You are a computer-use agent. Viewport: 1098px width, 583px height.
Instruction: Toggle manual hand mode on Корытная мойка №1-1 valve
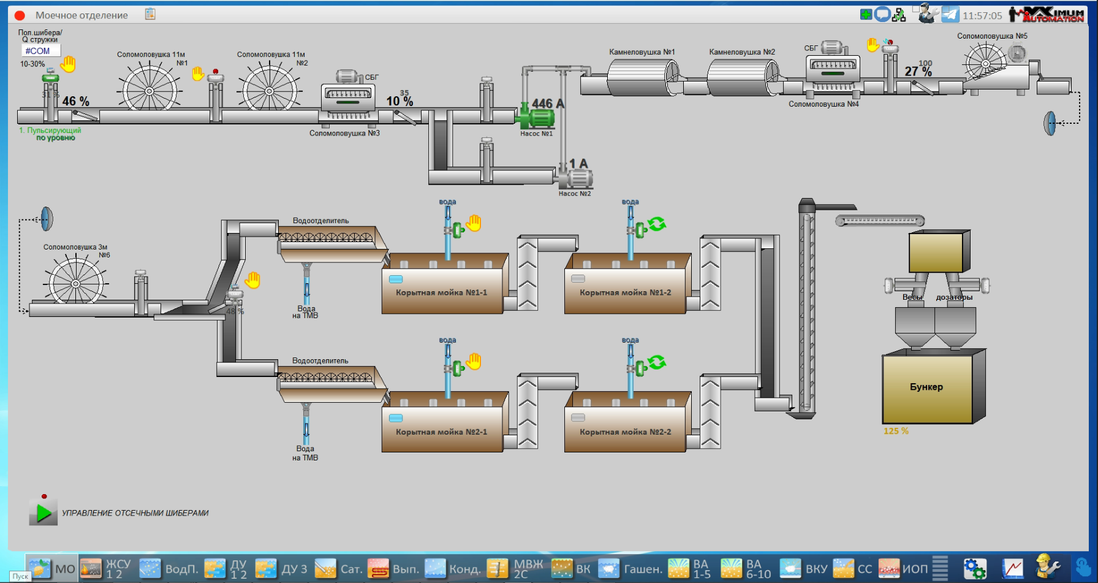pyautogui.click(x=474, y=224)
